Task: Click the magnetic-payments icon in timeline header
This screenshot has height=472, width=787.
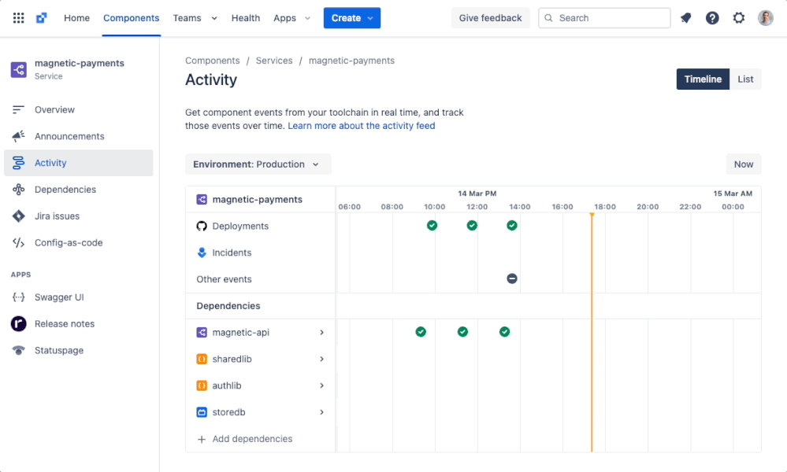Action: (202, 200)
